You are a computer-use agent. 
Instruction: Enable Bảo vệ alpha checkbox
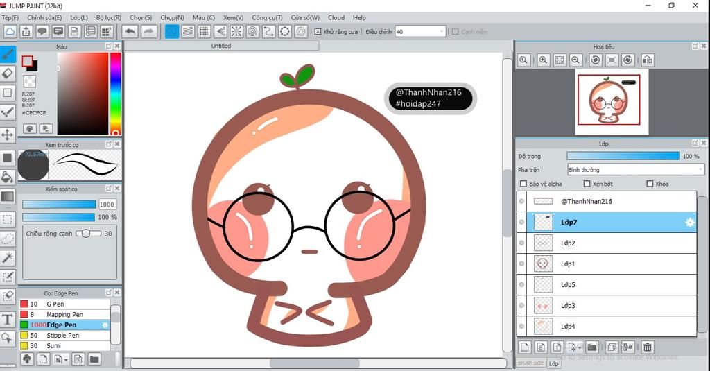523,184
